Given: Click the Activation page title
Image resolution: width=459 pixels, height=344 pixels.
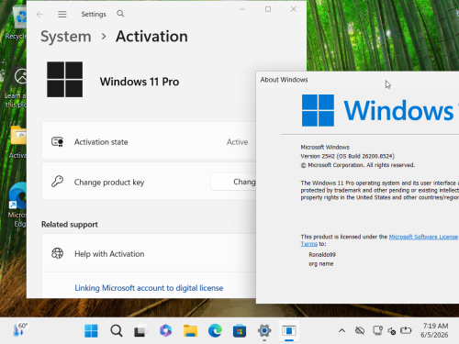Looking at the screenshot, I should point(151,37).
